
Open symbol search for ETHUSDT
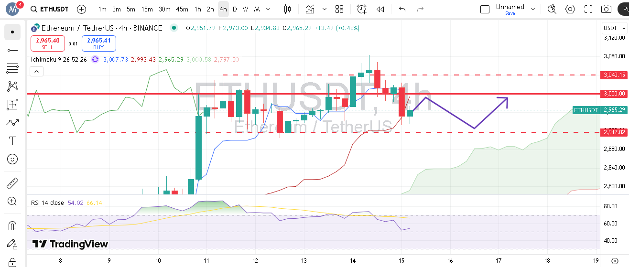click(49, 9)
